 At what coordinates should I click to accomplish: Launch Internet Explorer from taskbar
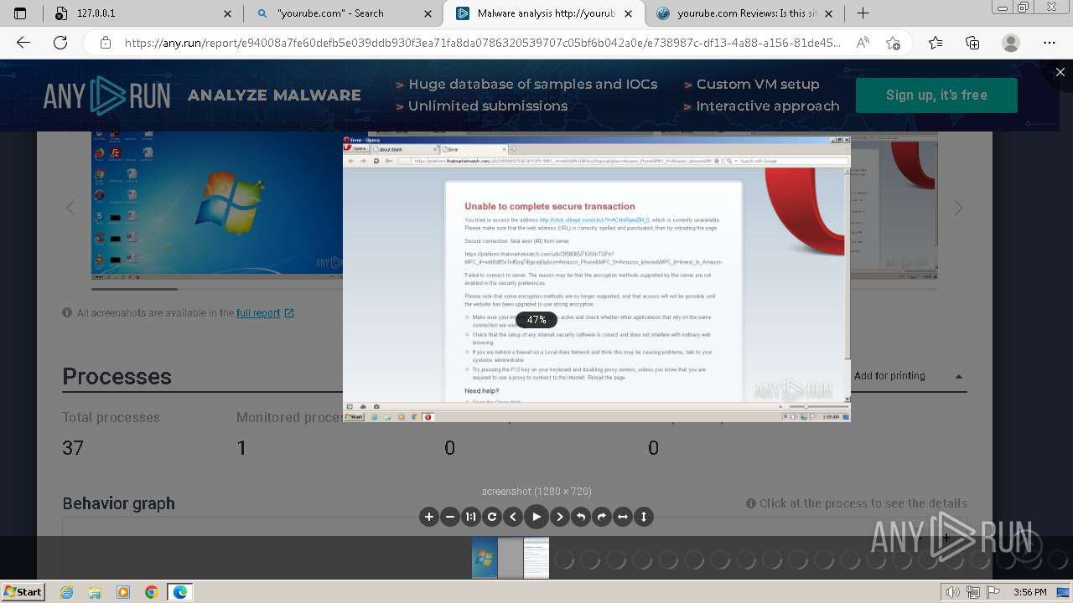(x=67, y=592)
